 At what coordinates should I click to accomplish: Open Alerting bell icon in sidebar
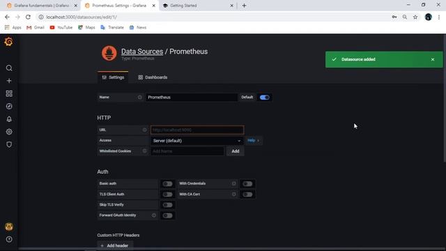point(9,119)
